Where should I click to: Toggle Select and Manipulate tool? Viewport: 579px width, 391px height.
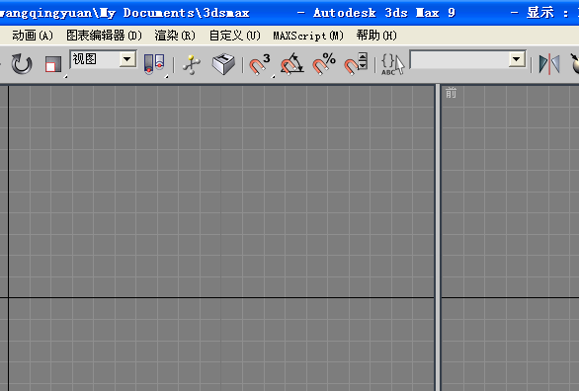[192, 64]
